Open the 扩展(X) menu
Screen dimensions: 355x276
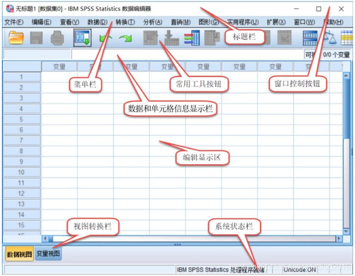(x=276, y=22)
